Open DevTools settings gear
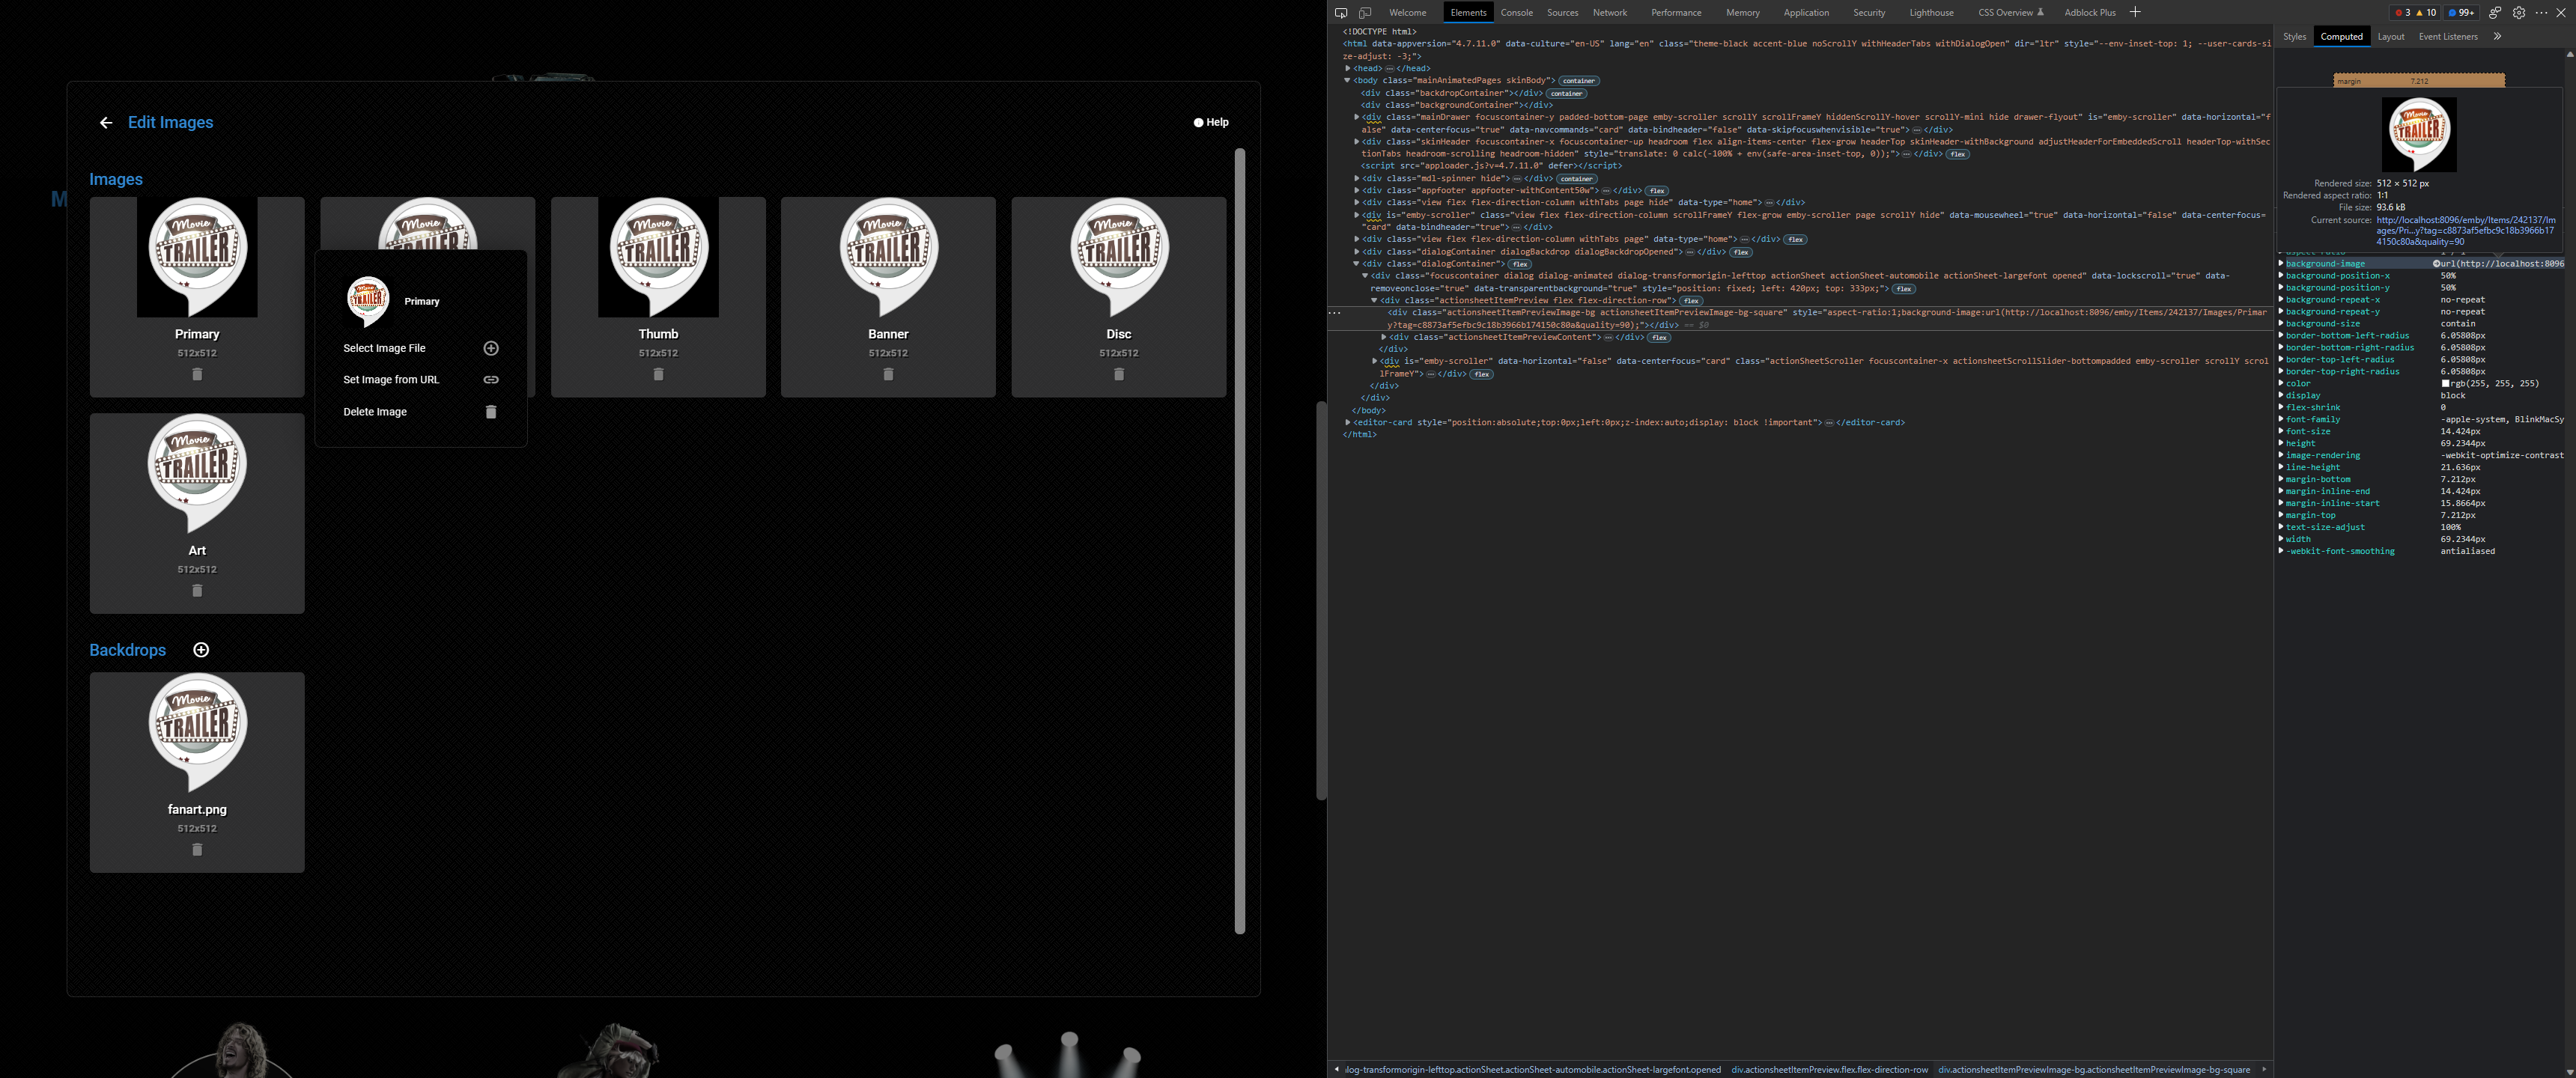This screenshot has height=1078, width=2576. (2519, 13)
